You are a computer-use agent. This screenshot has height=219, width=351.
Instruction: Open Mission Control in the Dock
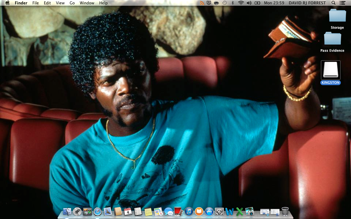(87, 212)
